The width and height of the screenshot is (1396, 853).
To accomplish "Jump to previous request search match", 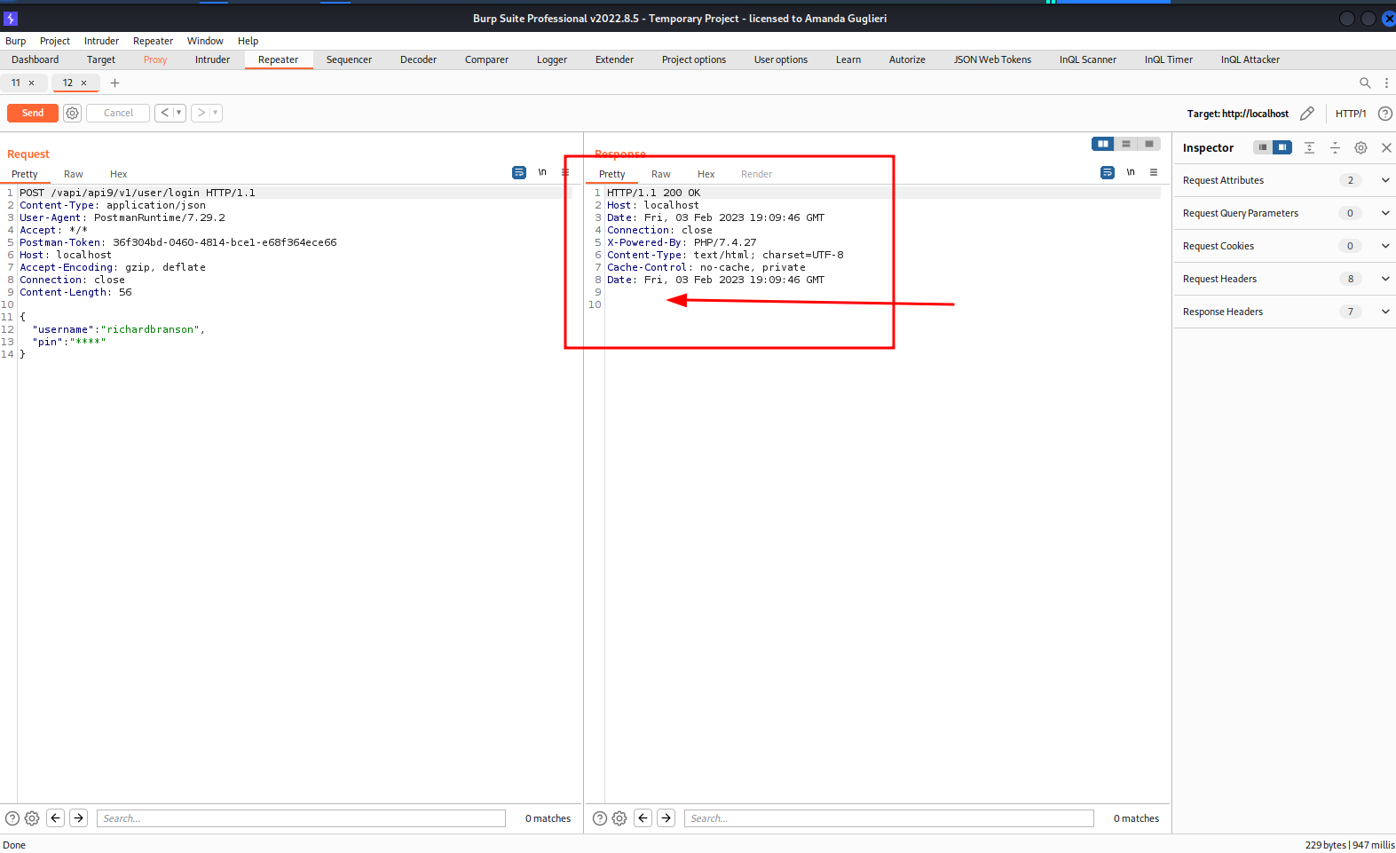I will tap(56, 818).
